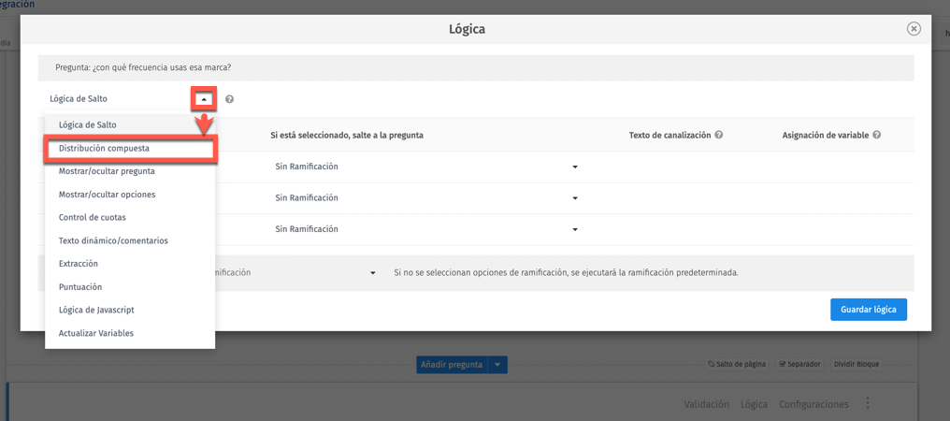Open second Sin Ramificación dropdown
The image size is (950, 421).
point(574,198)
